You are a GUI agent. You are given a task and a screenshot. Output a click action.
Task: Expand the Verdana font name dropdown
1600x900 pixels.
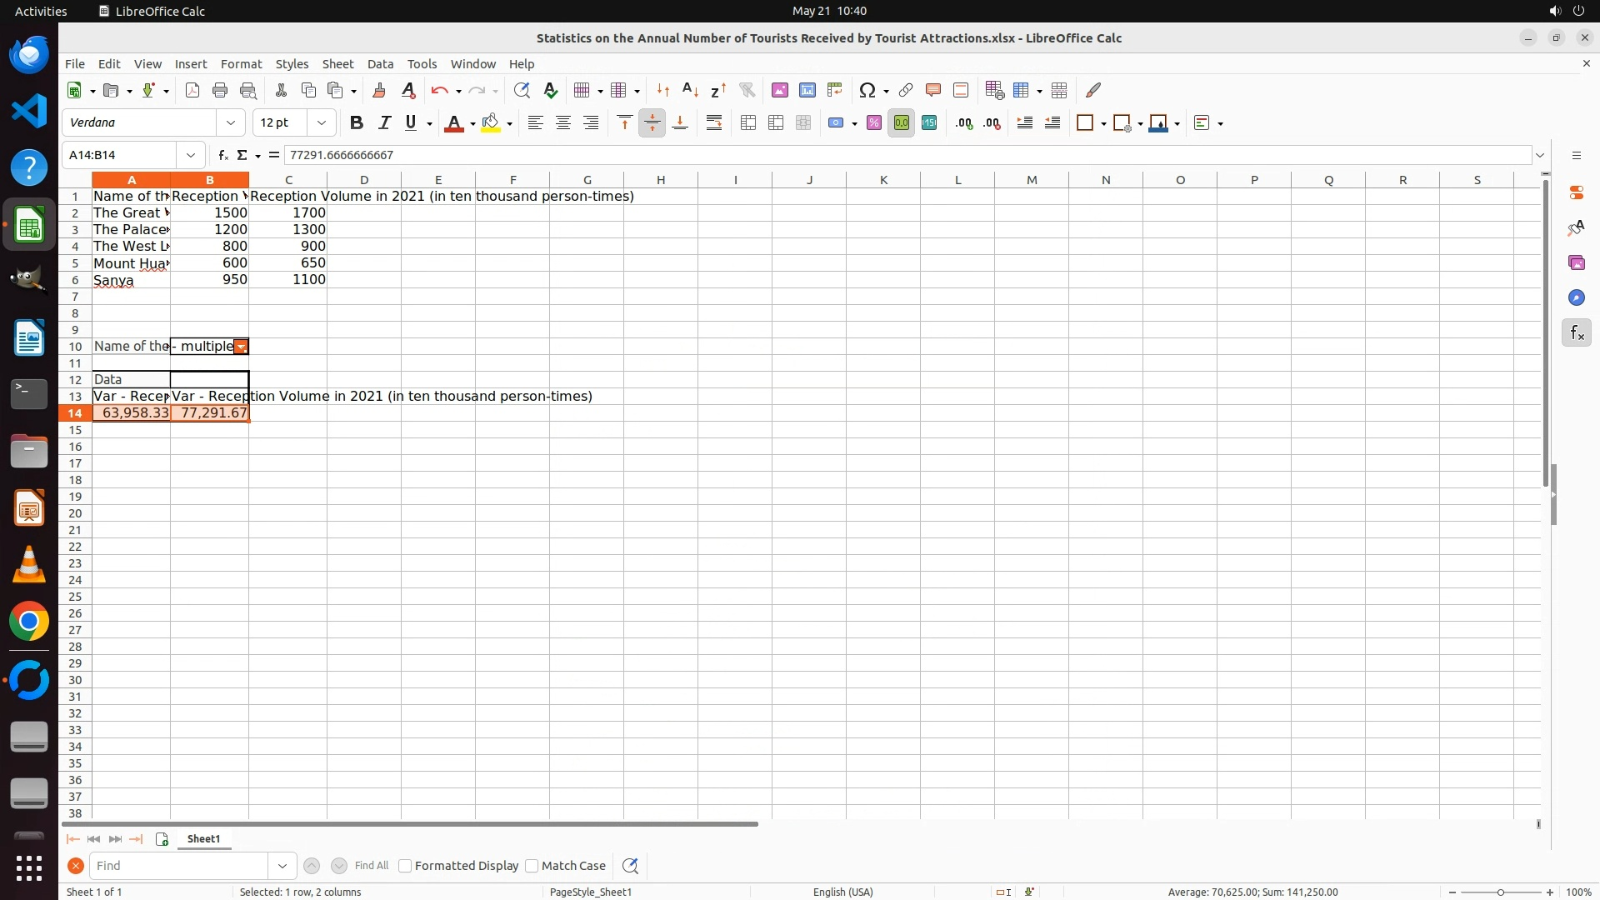[x=231, y=123]
